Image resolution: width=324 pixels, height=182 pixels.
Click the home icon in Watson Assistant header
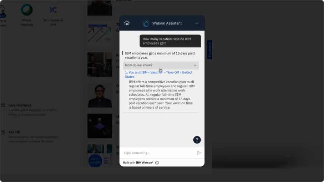click(x=127, y=23)
